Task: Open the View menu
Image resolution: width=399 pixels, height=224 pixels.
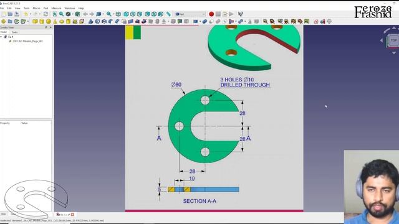Action: 17,8
